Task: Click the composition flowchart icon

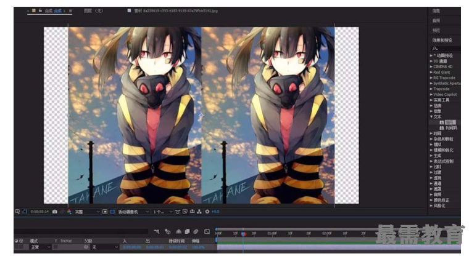Action: point(199,212)
